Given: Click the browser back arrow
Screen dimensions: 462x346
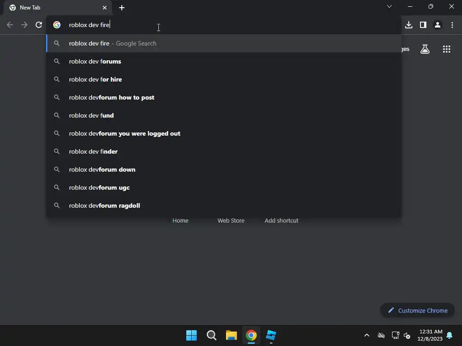Looking at the screenshot, I should pos(10,25).
